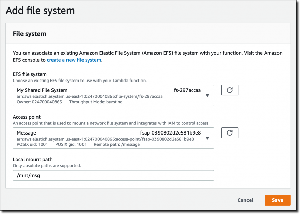The image size is (300, 214).
Task: Refresh the EFS file system list
Action: [x=229, y=90]
